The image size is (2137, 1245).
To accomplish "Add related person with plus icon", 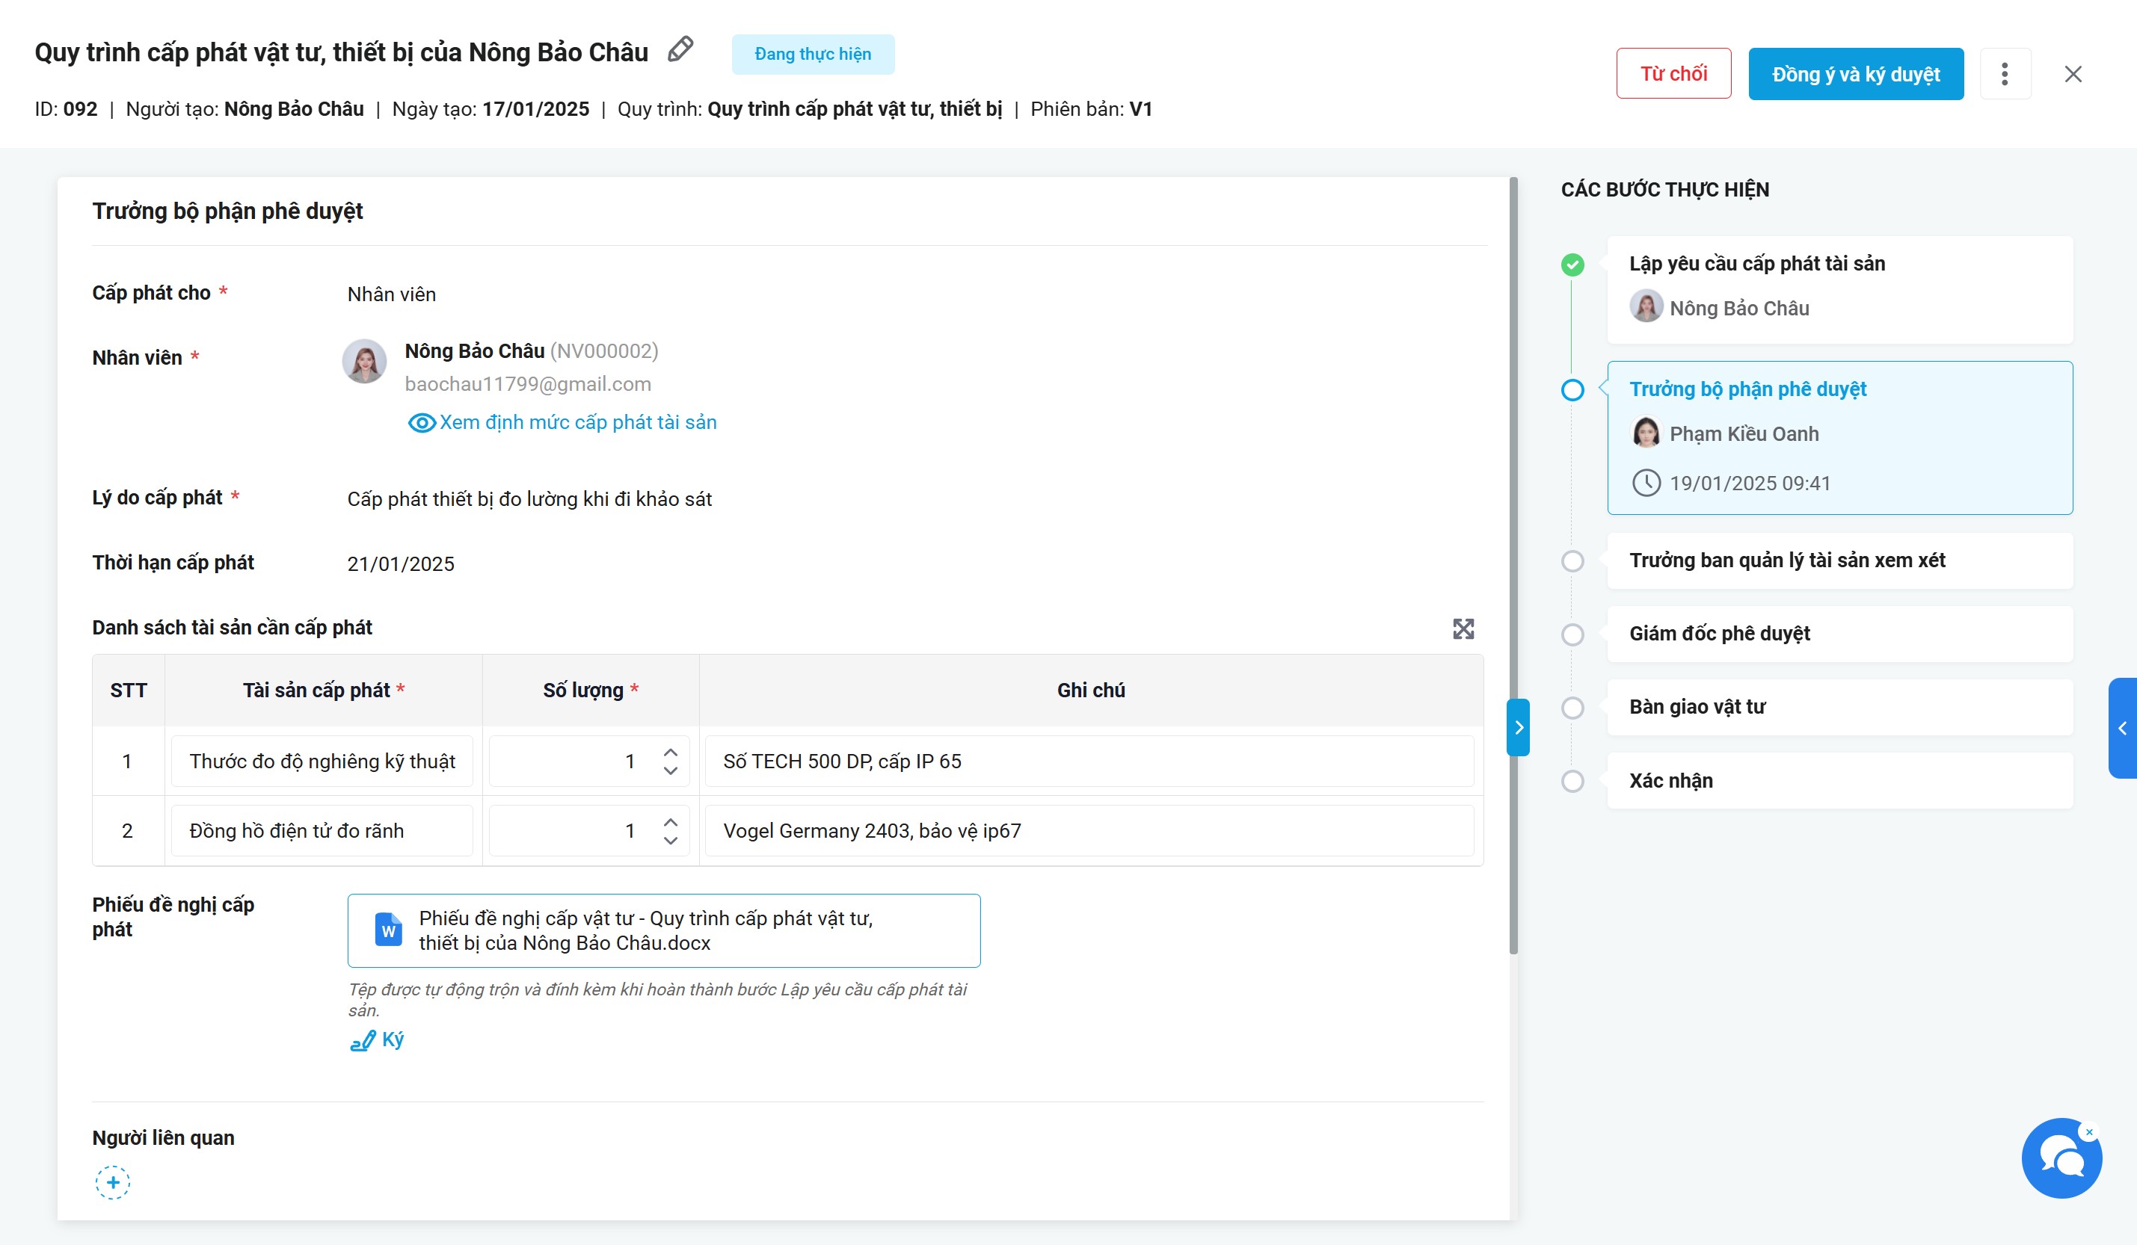I will (113, 1181).
